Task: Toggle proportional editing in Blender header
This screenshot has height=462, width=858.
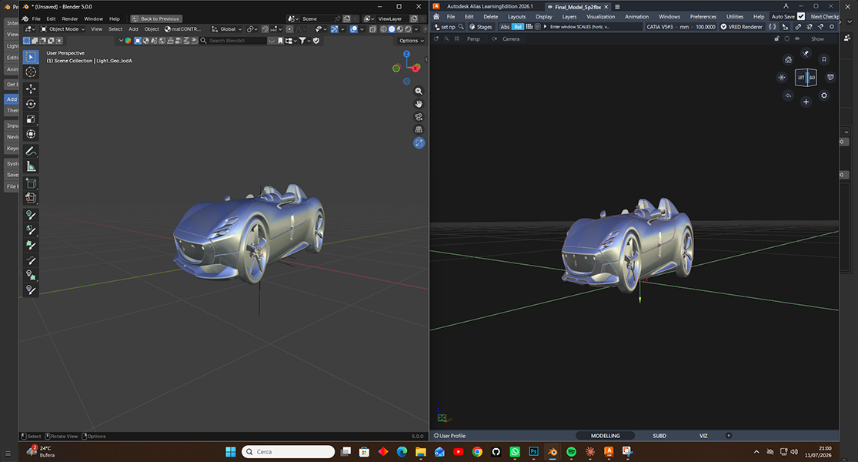Action: [x=289, y=29]
